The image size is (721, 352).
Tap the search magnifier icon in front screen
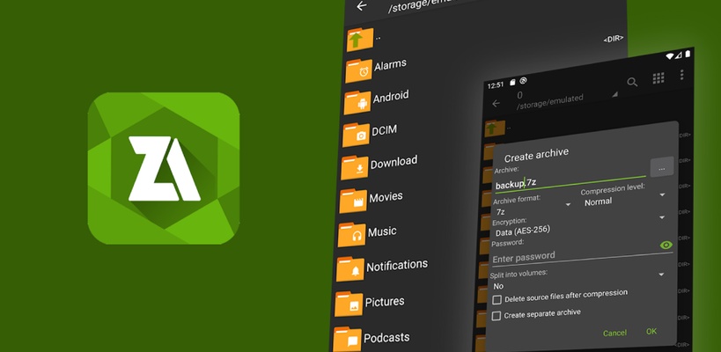pyautogui.click(x=632, y=82)
